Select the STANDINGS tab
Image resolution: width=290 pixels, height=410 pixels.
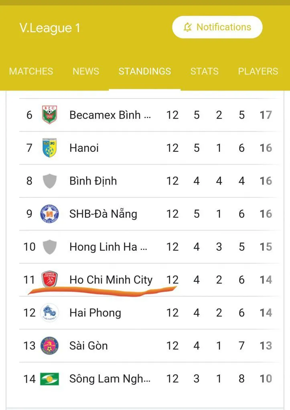[145, 71]
